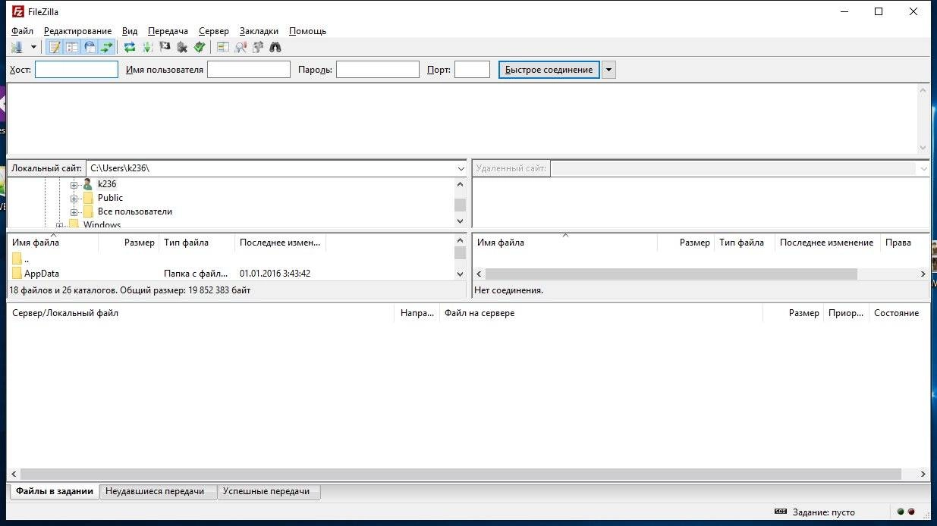
Task: Switch to Файлы в задании tab
Action: pos(55,491)
